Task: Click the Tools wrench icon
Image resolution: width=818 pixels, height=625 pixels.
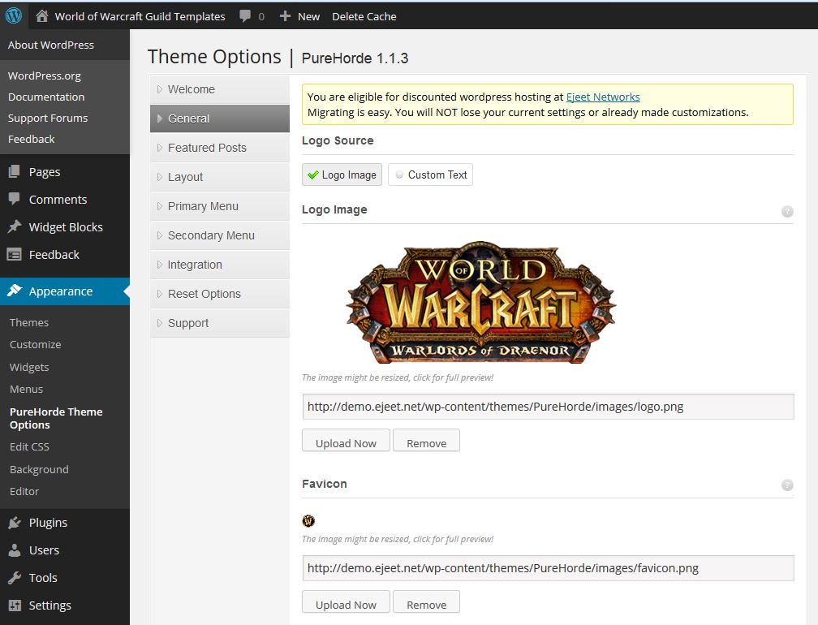Action: (x=15, y=578)
